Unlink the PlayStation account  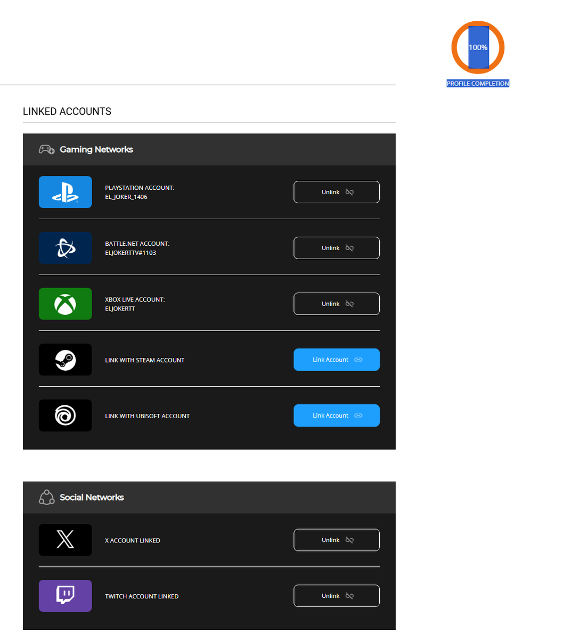(x=337, y=192)
